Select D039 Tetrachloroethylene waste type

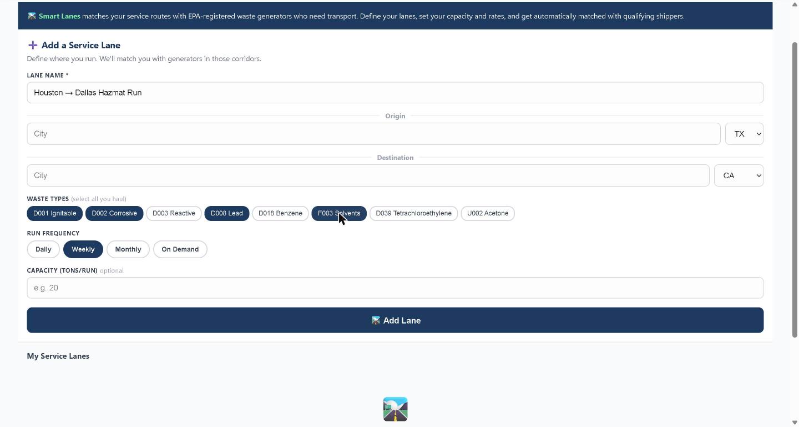(x=413, y=213)
